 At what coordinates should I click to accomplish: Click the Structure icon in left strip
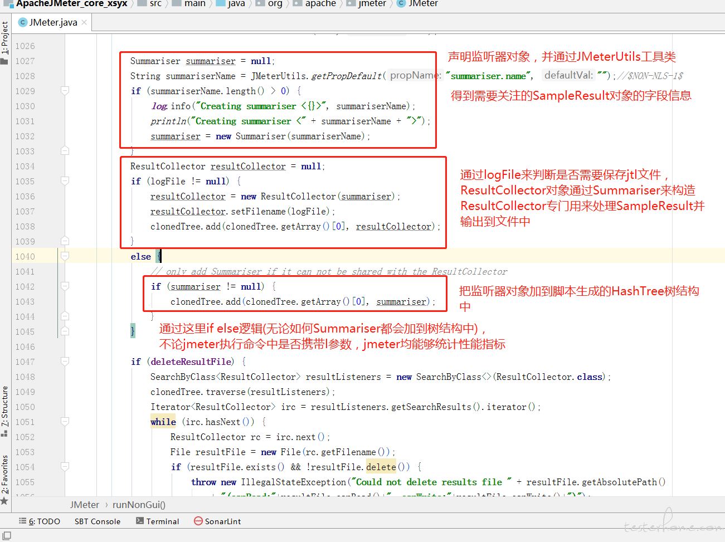[x=4, y=433]
